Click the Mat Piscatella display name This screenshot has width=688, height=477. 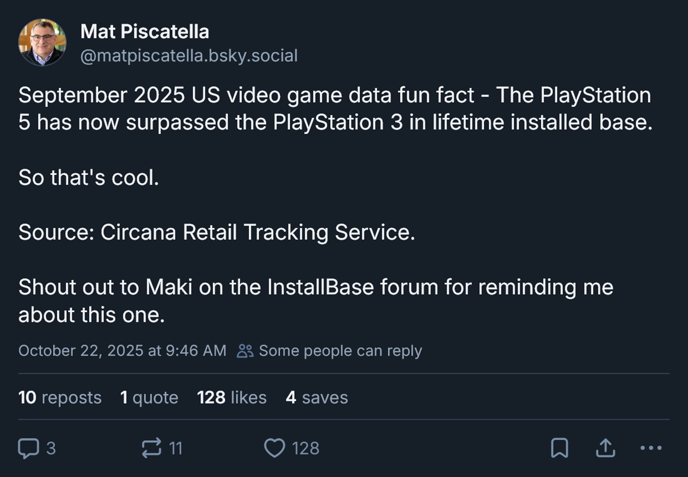[x=144, y=32]
